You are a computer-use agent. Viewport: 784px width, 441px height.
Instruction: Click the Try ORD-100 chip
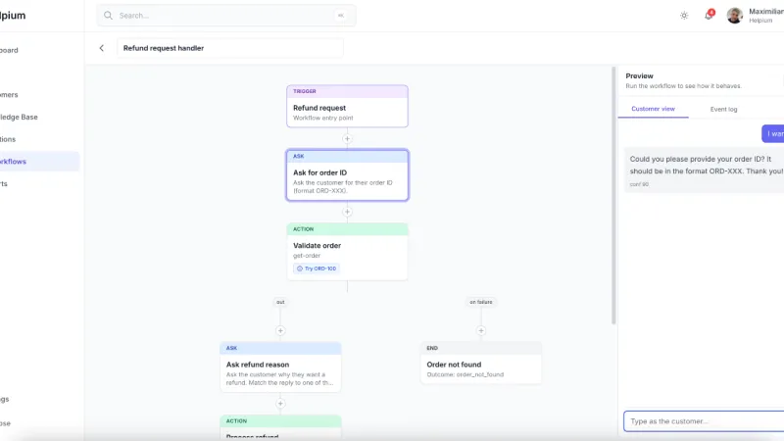(x=317, y=269)
